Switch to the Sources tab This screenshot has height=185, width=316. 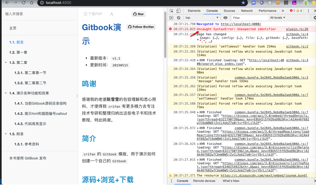point(229,11)
